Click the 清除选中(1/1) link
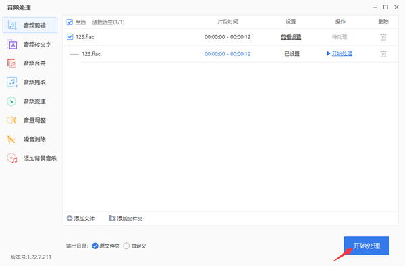Screen dimensions: 405x266 (108, 22)
